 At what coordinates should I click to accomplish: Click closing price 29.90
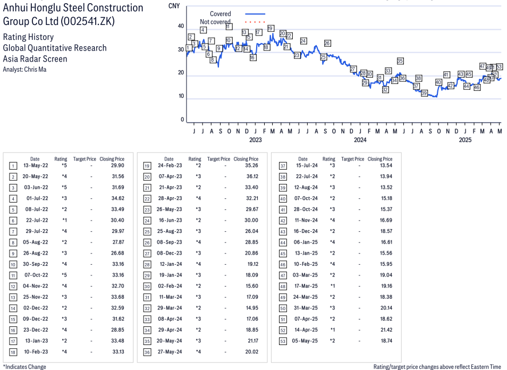coord(117,165)
